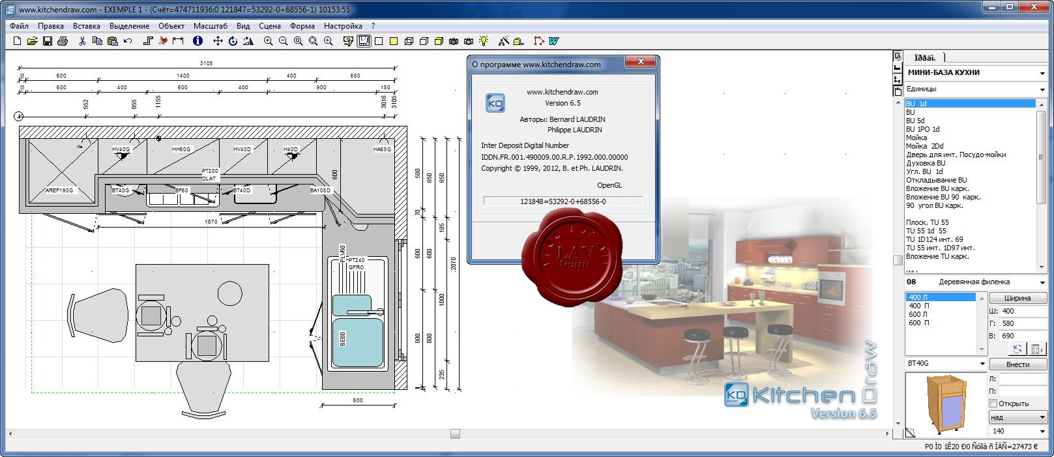Select the wireframe perspective box icon

409,41
